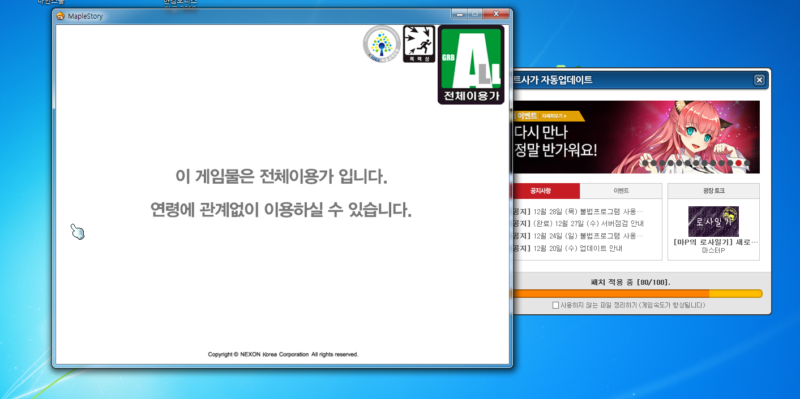Open the 자세히보기 link on the event banner
800x399 pixels.
pos(554,116)
